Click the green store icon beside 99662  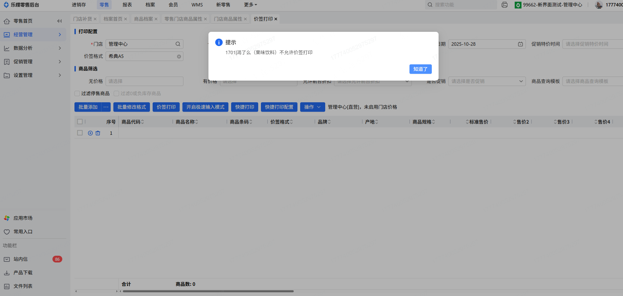[x=518, y=5]
